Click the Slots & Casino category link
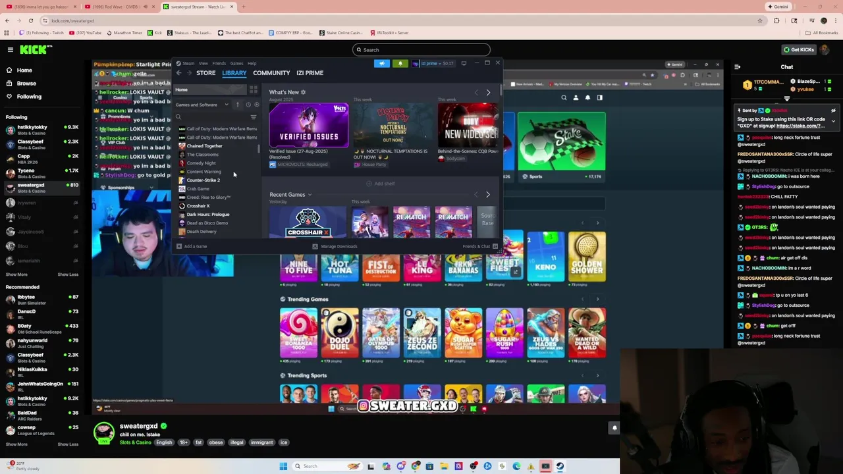 (x=135, y=442)
